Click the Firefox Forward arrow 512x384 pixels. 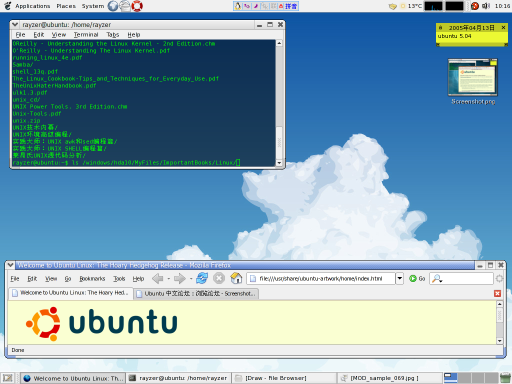pos(180,278)
